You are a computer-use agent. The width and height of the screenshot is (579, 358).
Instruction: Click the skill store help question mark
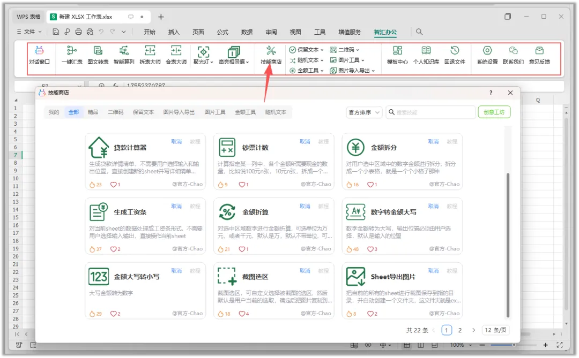(491, 93)
